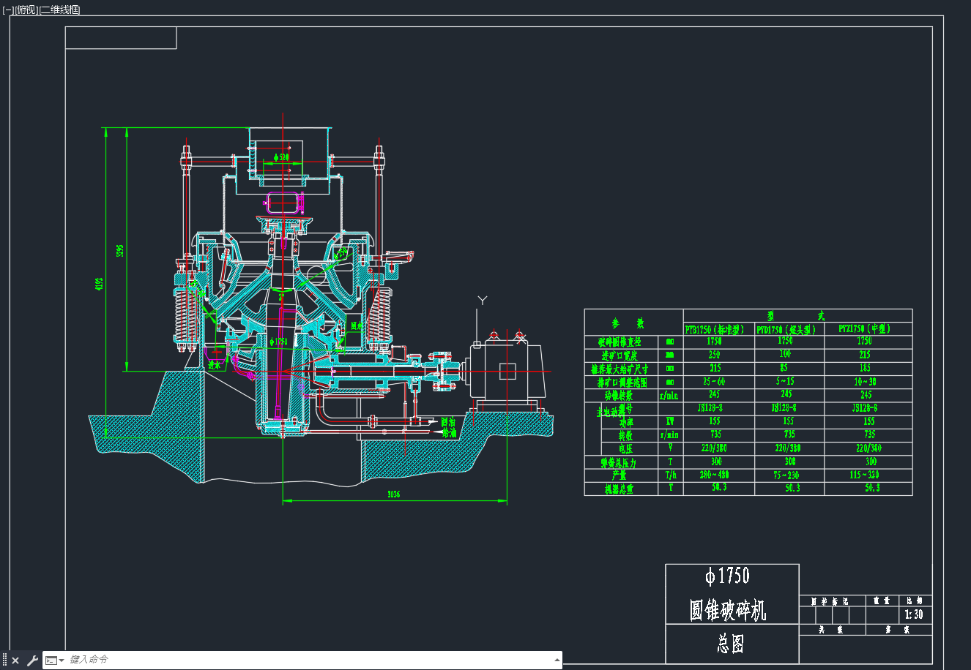The height and width of the screenshot is (670, 971).
Task: Open the 二维线框 visual style menu
Action: click(x=59, y=10)
